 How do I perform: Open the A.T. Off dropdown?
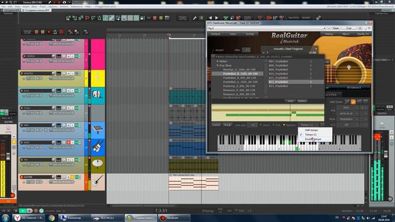pos(347,125)
